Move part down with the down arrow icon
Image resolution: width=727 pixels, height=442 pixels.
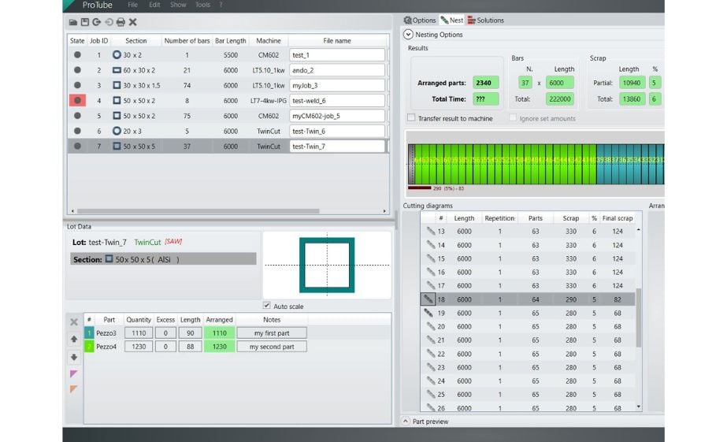point(74,356)
